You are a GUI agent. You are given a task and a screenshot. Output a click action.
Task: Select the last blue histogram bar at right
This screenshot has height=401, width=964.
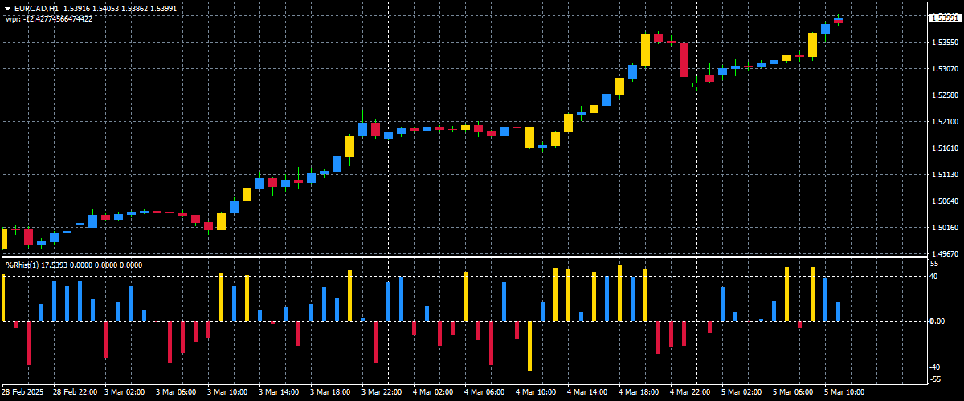838,311
